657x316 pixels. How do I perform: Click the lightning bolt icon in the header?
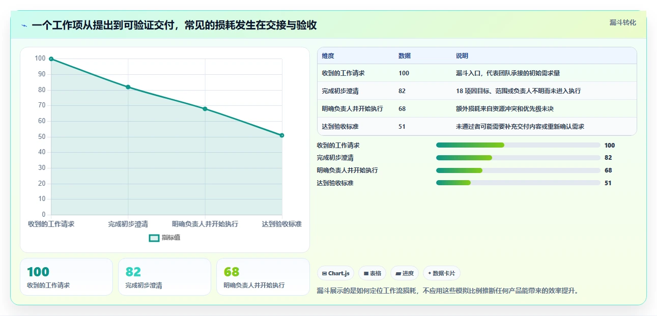(24, 25)
